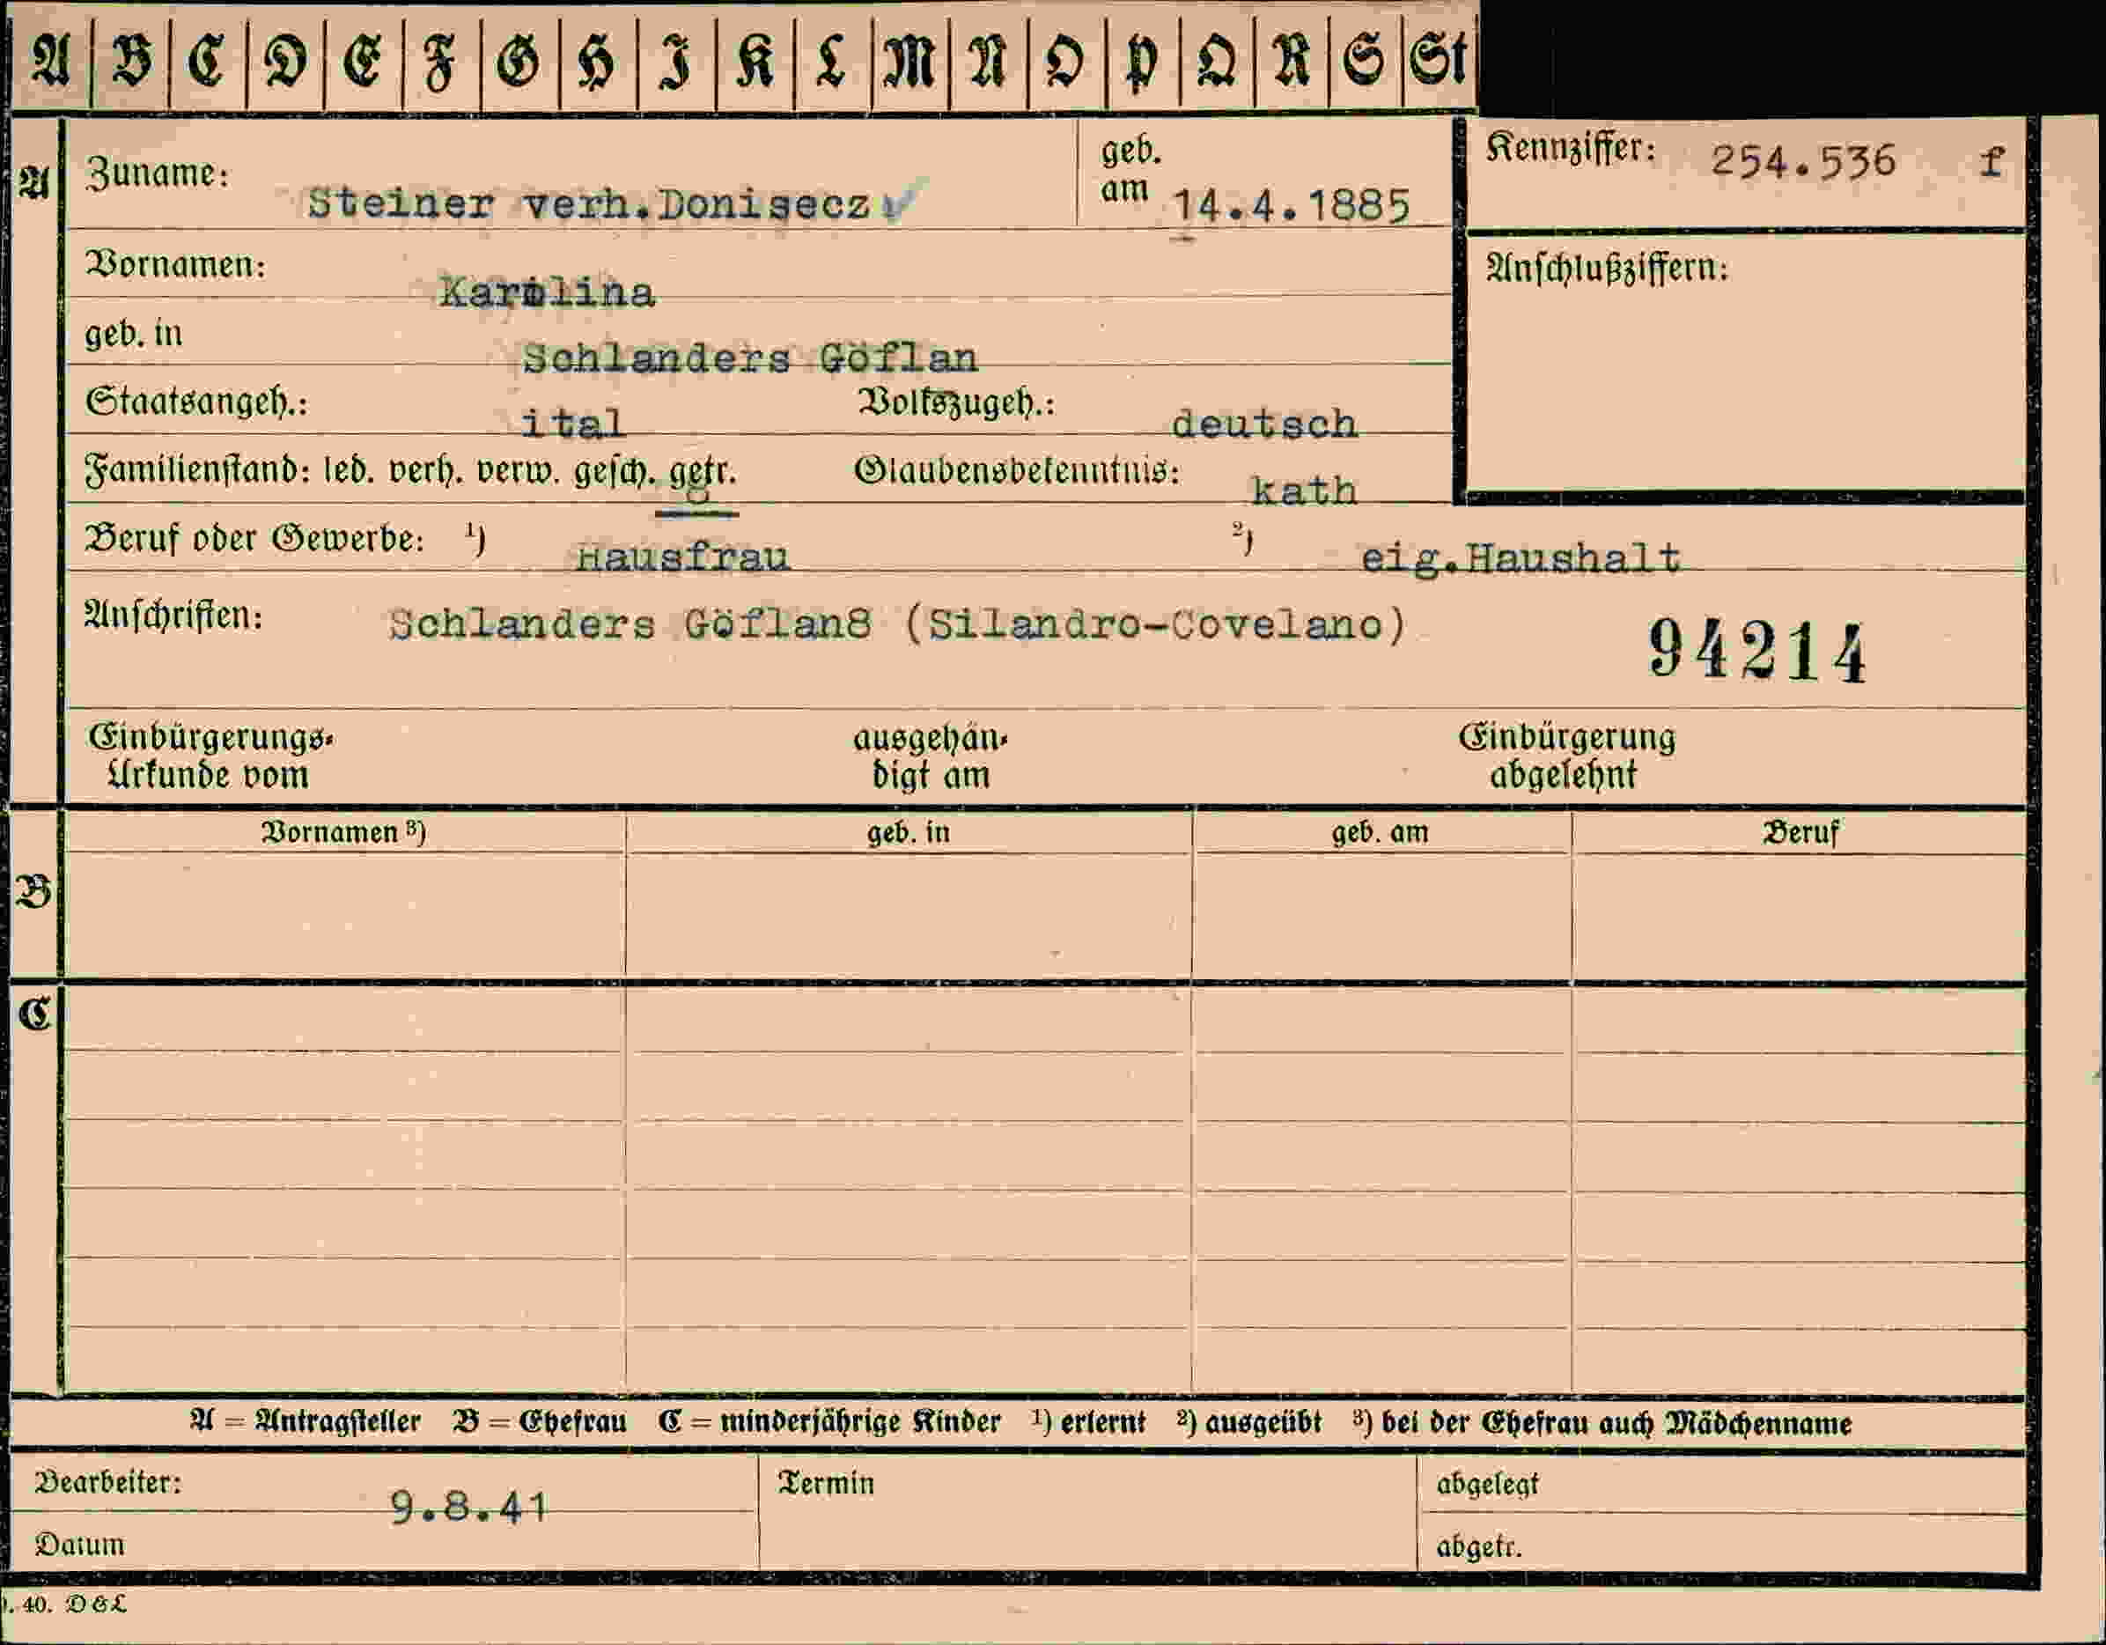Viewport: 2106px width, 1645px height.
Task: Click the 'Bearbeiter:' label
Action: pos(108,1482)
